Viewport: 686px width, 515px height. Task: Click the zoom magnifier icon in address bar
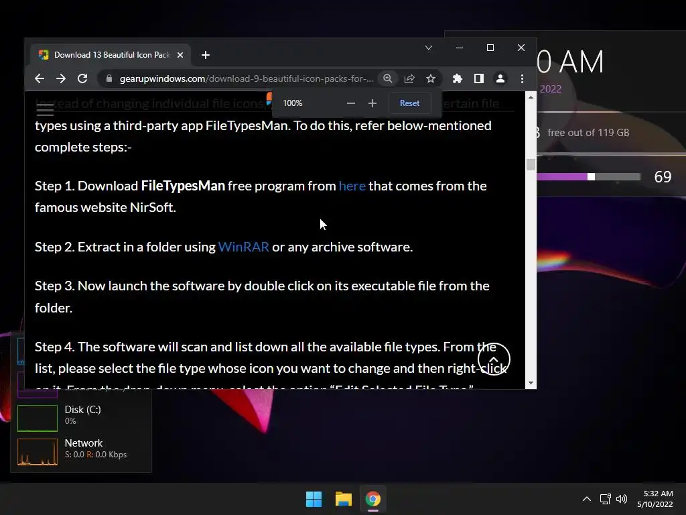[x=388, y=78]
